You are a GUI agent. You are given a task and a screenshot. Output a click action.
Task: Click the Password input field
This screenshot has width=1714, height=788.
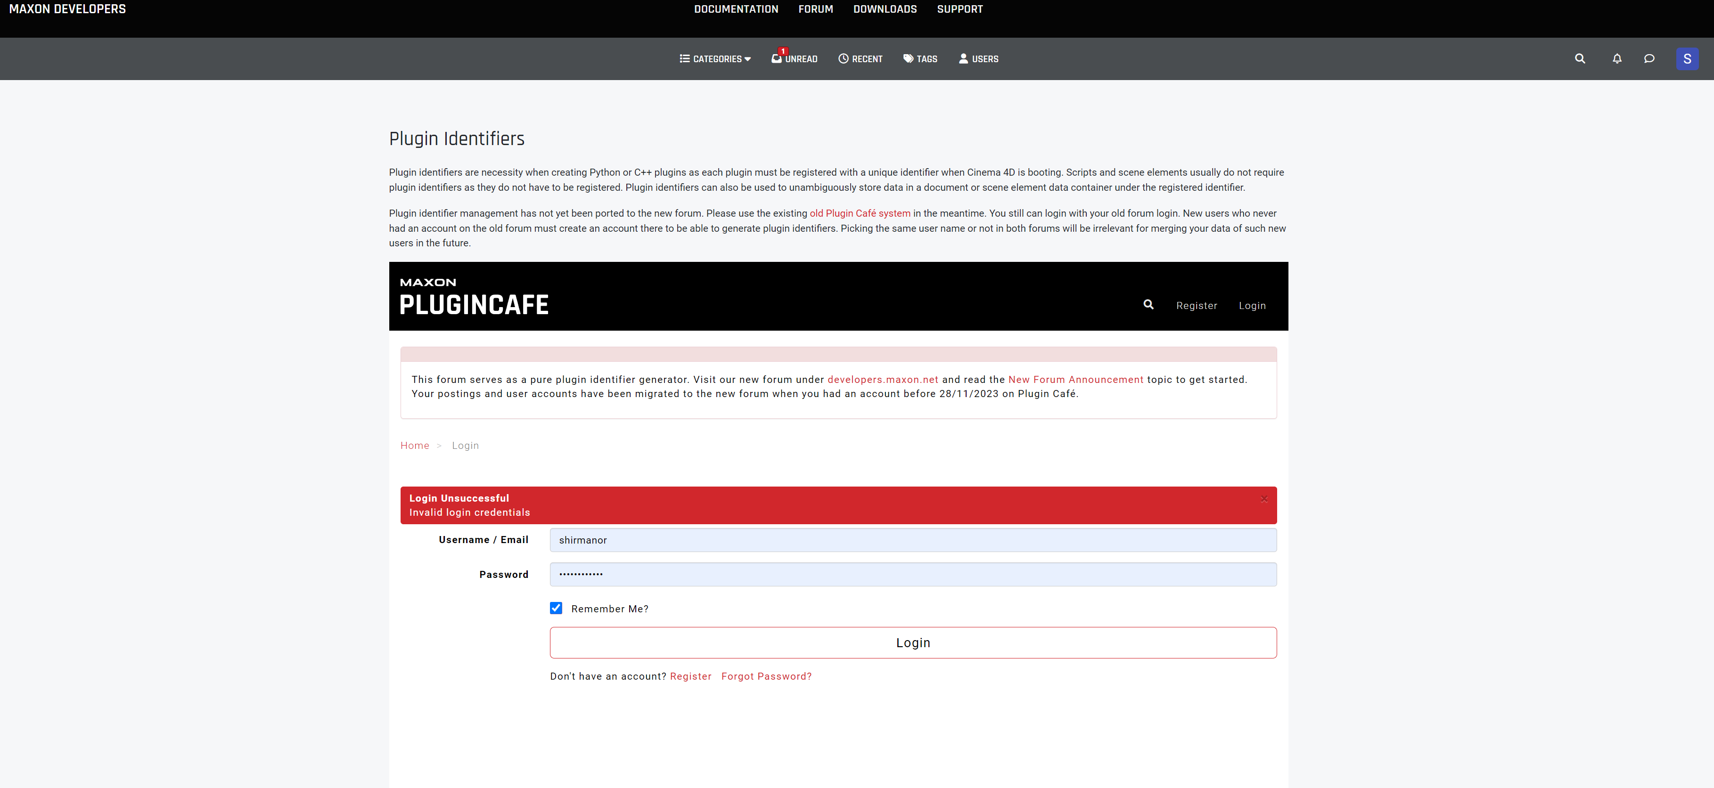[x=912, y=574]
